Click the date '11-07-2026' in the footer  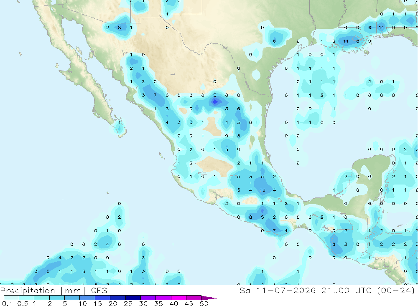pos(286,290)
